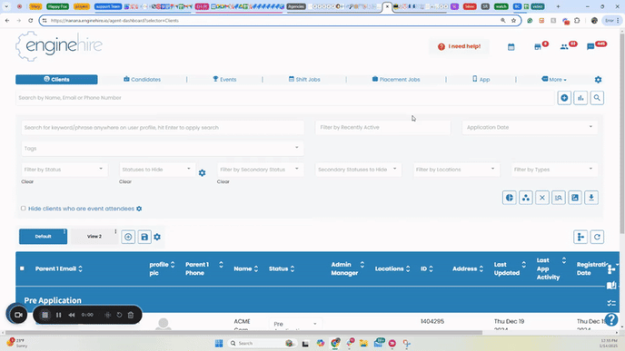
Task: Open the Placement Jobs tab
Action: pyautogui.click(x=396, y=80)
